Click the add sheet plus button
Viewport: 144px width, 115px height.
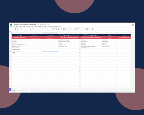(x=12, y=91)
